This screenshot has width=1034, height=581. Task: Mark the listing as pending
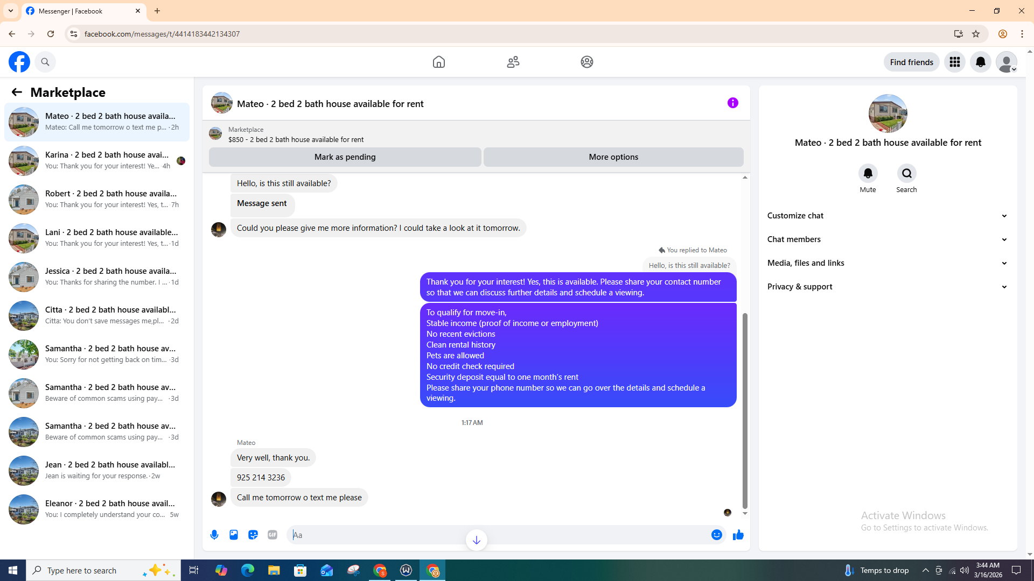click(345, 157)
